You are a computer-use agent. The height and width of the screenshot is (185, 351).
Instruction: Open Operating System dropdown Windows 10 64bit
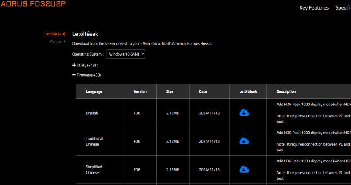(x=126, y=54)
